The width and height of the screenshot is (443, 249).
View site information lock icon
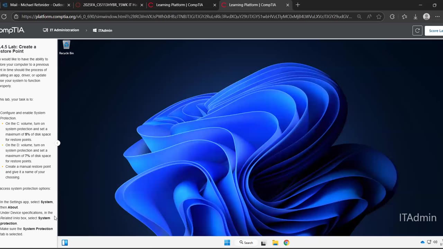coord(16,17)
